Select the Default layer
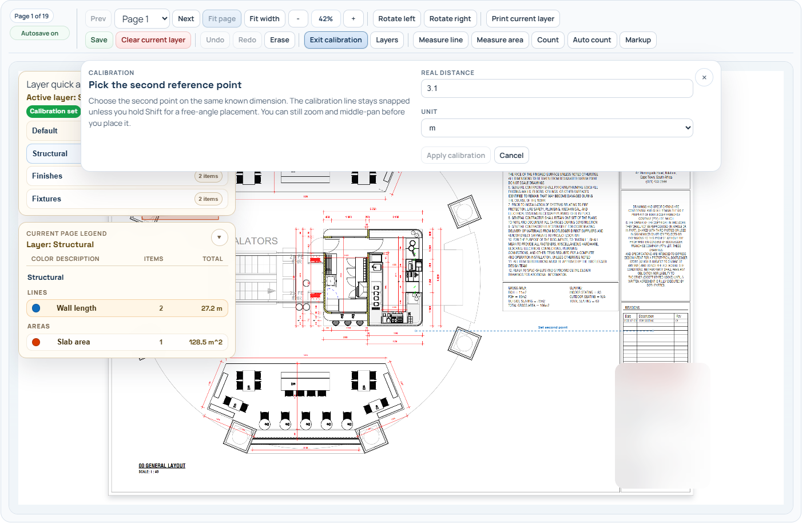The height and width of the screenshot is (523, 802). 54,131
